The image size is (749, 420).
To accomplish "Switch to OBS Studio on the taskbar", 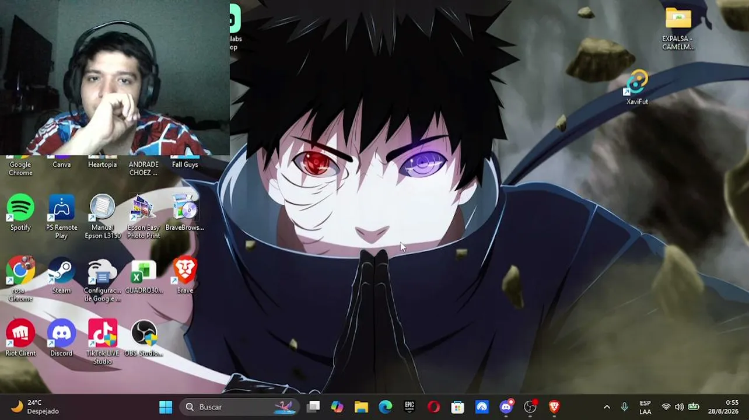I will tap(530, 407).
